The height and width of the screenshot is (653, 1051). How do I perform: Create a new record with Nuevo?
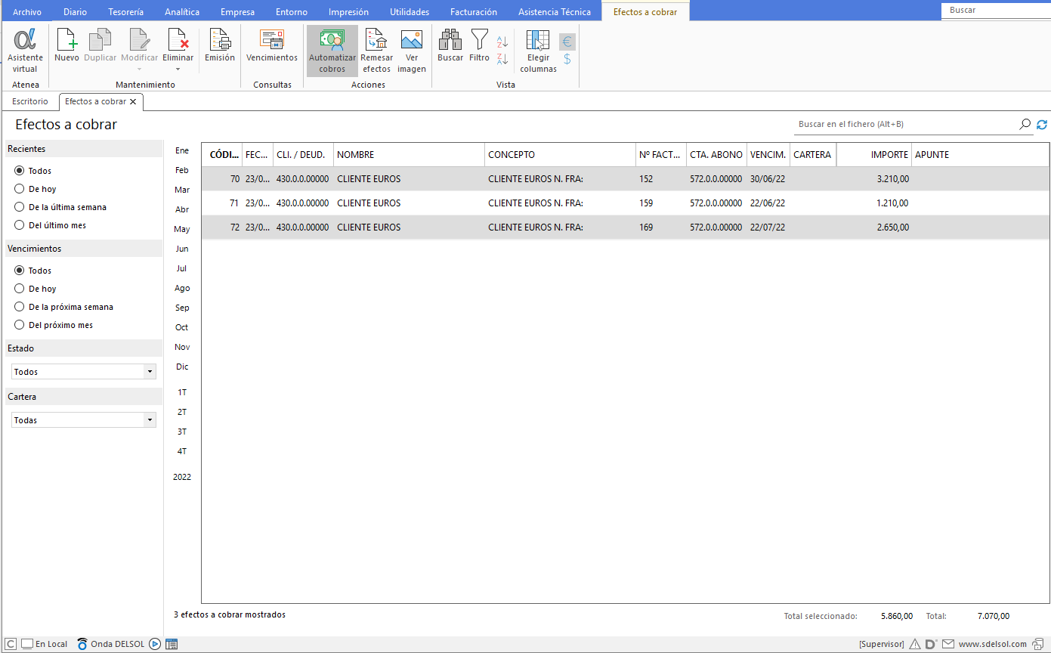66,46
